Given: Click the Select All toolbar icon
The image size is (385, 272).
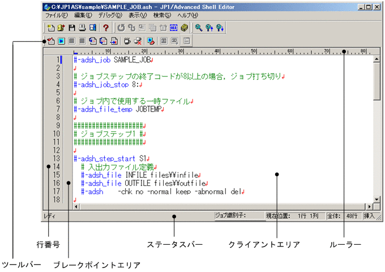Looking at the screenshot, I should tap(174, 27).
